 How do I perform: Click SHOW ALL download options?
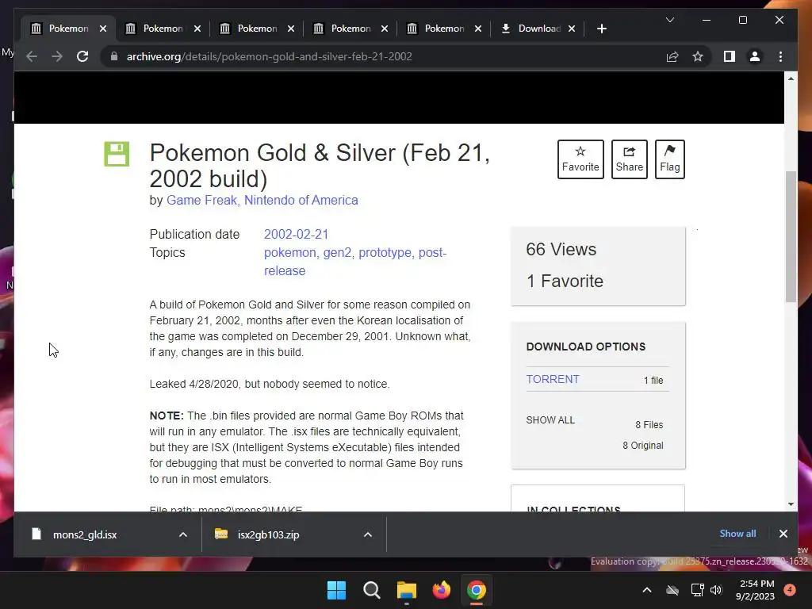(550, 420)
